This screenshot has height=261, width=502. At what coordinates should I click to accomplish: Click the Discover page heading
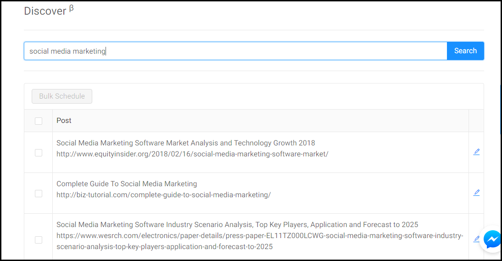(45, 11)
